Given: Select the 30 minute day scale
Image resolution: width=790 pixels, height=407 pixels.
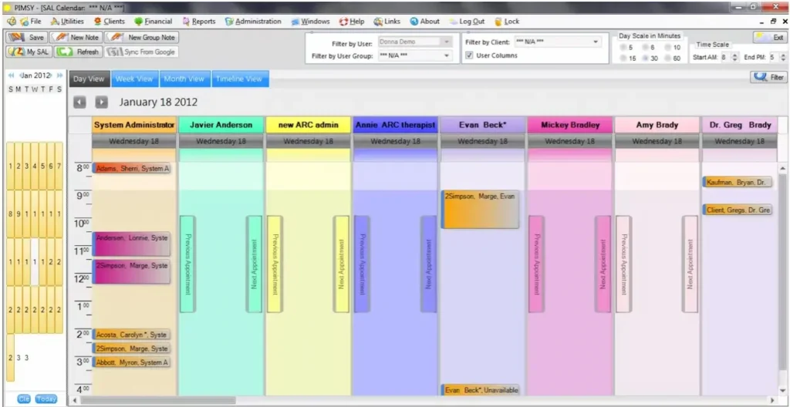Looking at the screenshot, I should (646, 59).
